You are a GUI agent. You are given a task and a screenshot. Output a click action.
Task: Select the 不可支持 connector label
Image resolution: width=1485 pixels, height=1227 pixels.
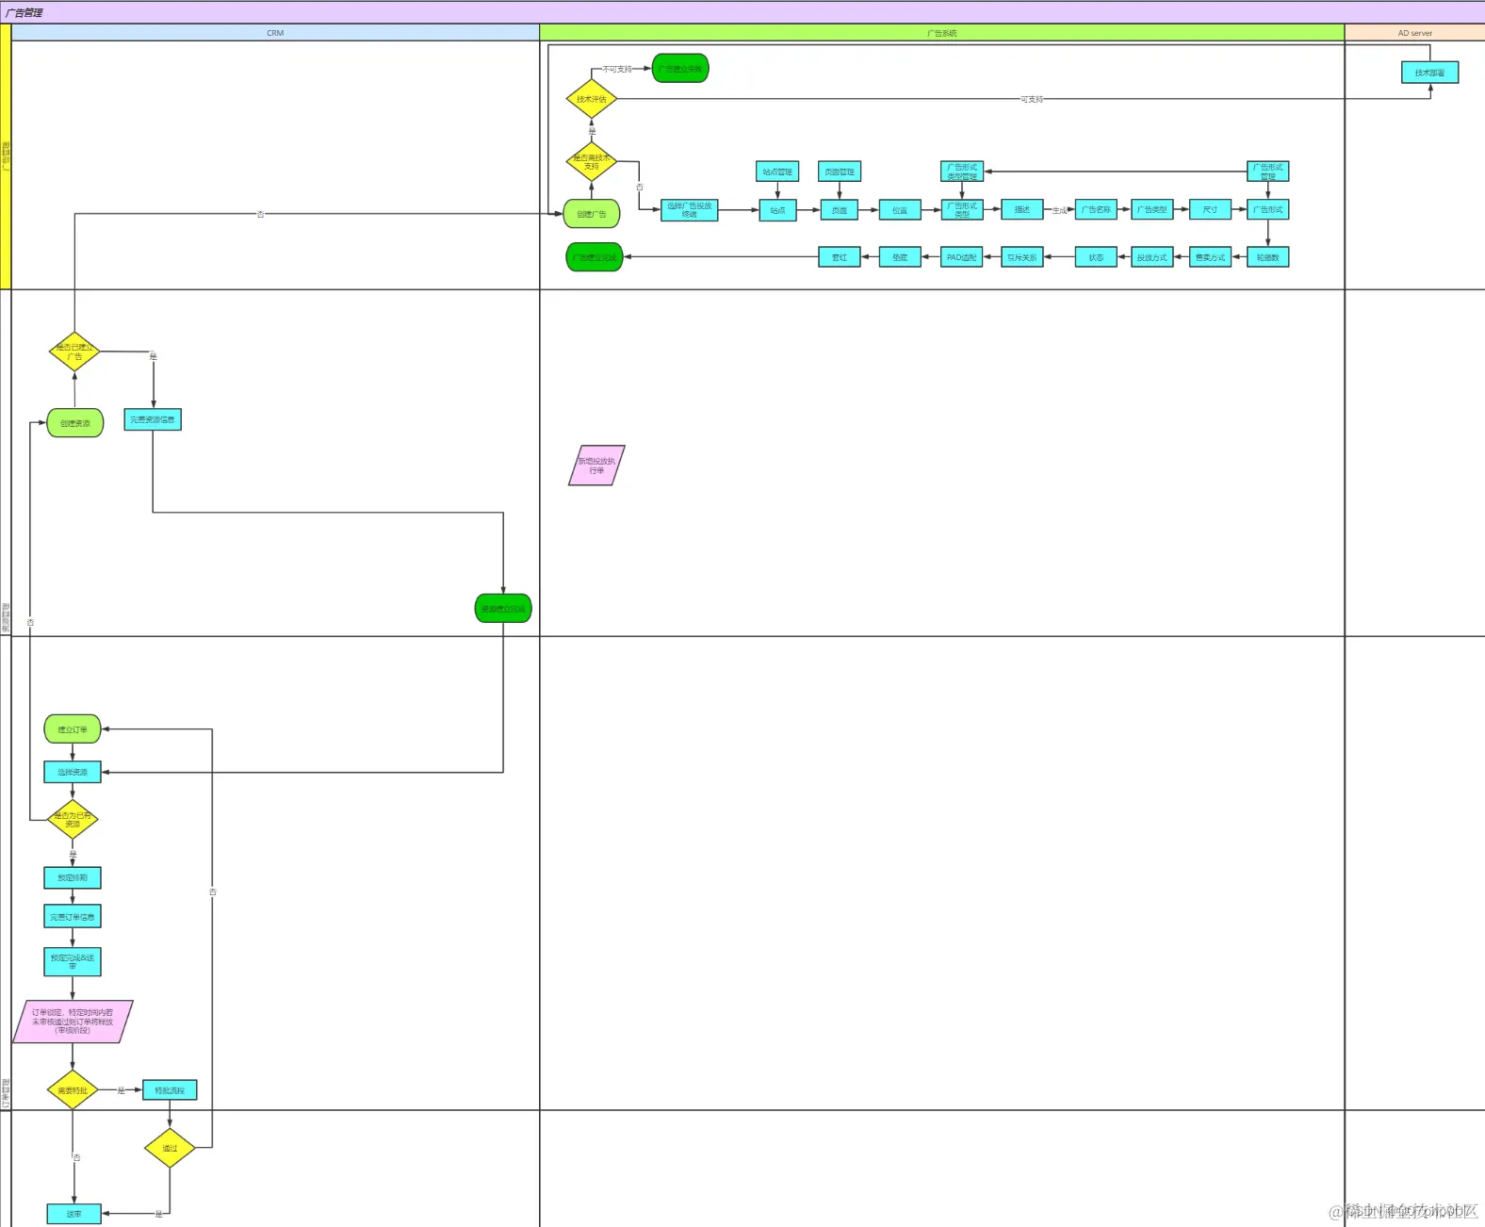[x=618, y=69]
